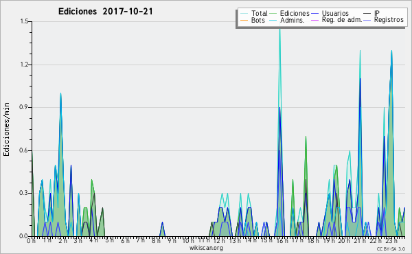Click the y-axis value 0.6
412x254 pixels.
tap(24, 150)
